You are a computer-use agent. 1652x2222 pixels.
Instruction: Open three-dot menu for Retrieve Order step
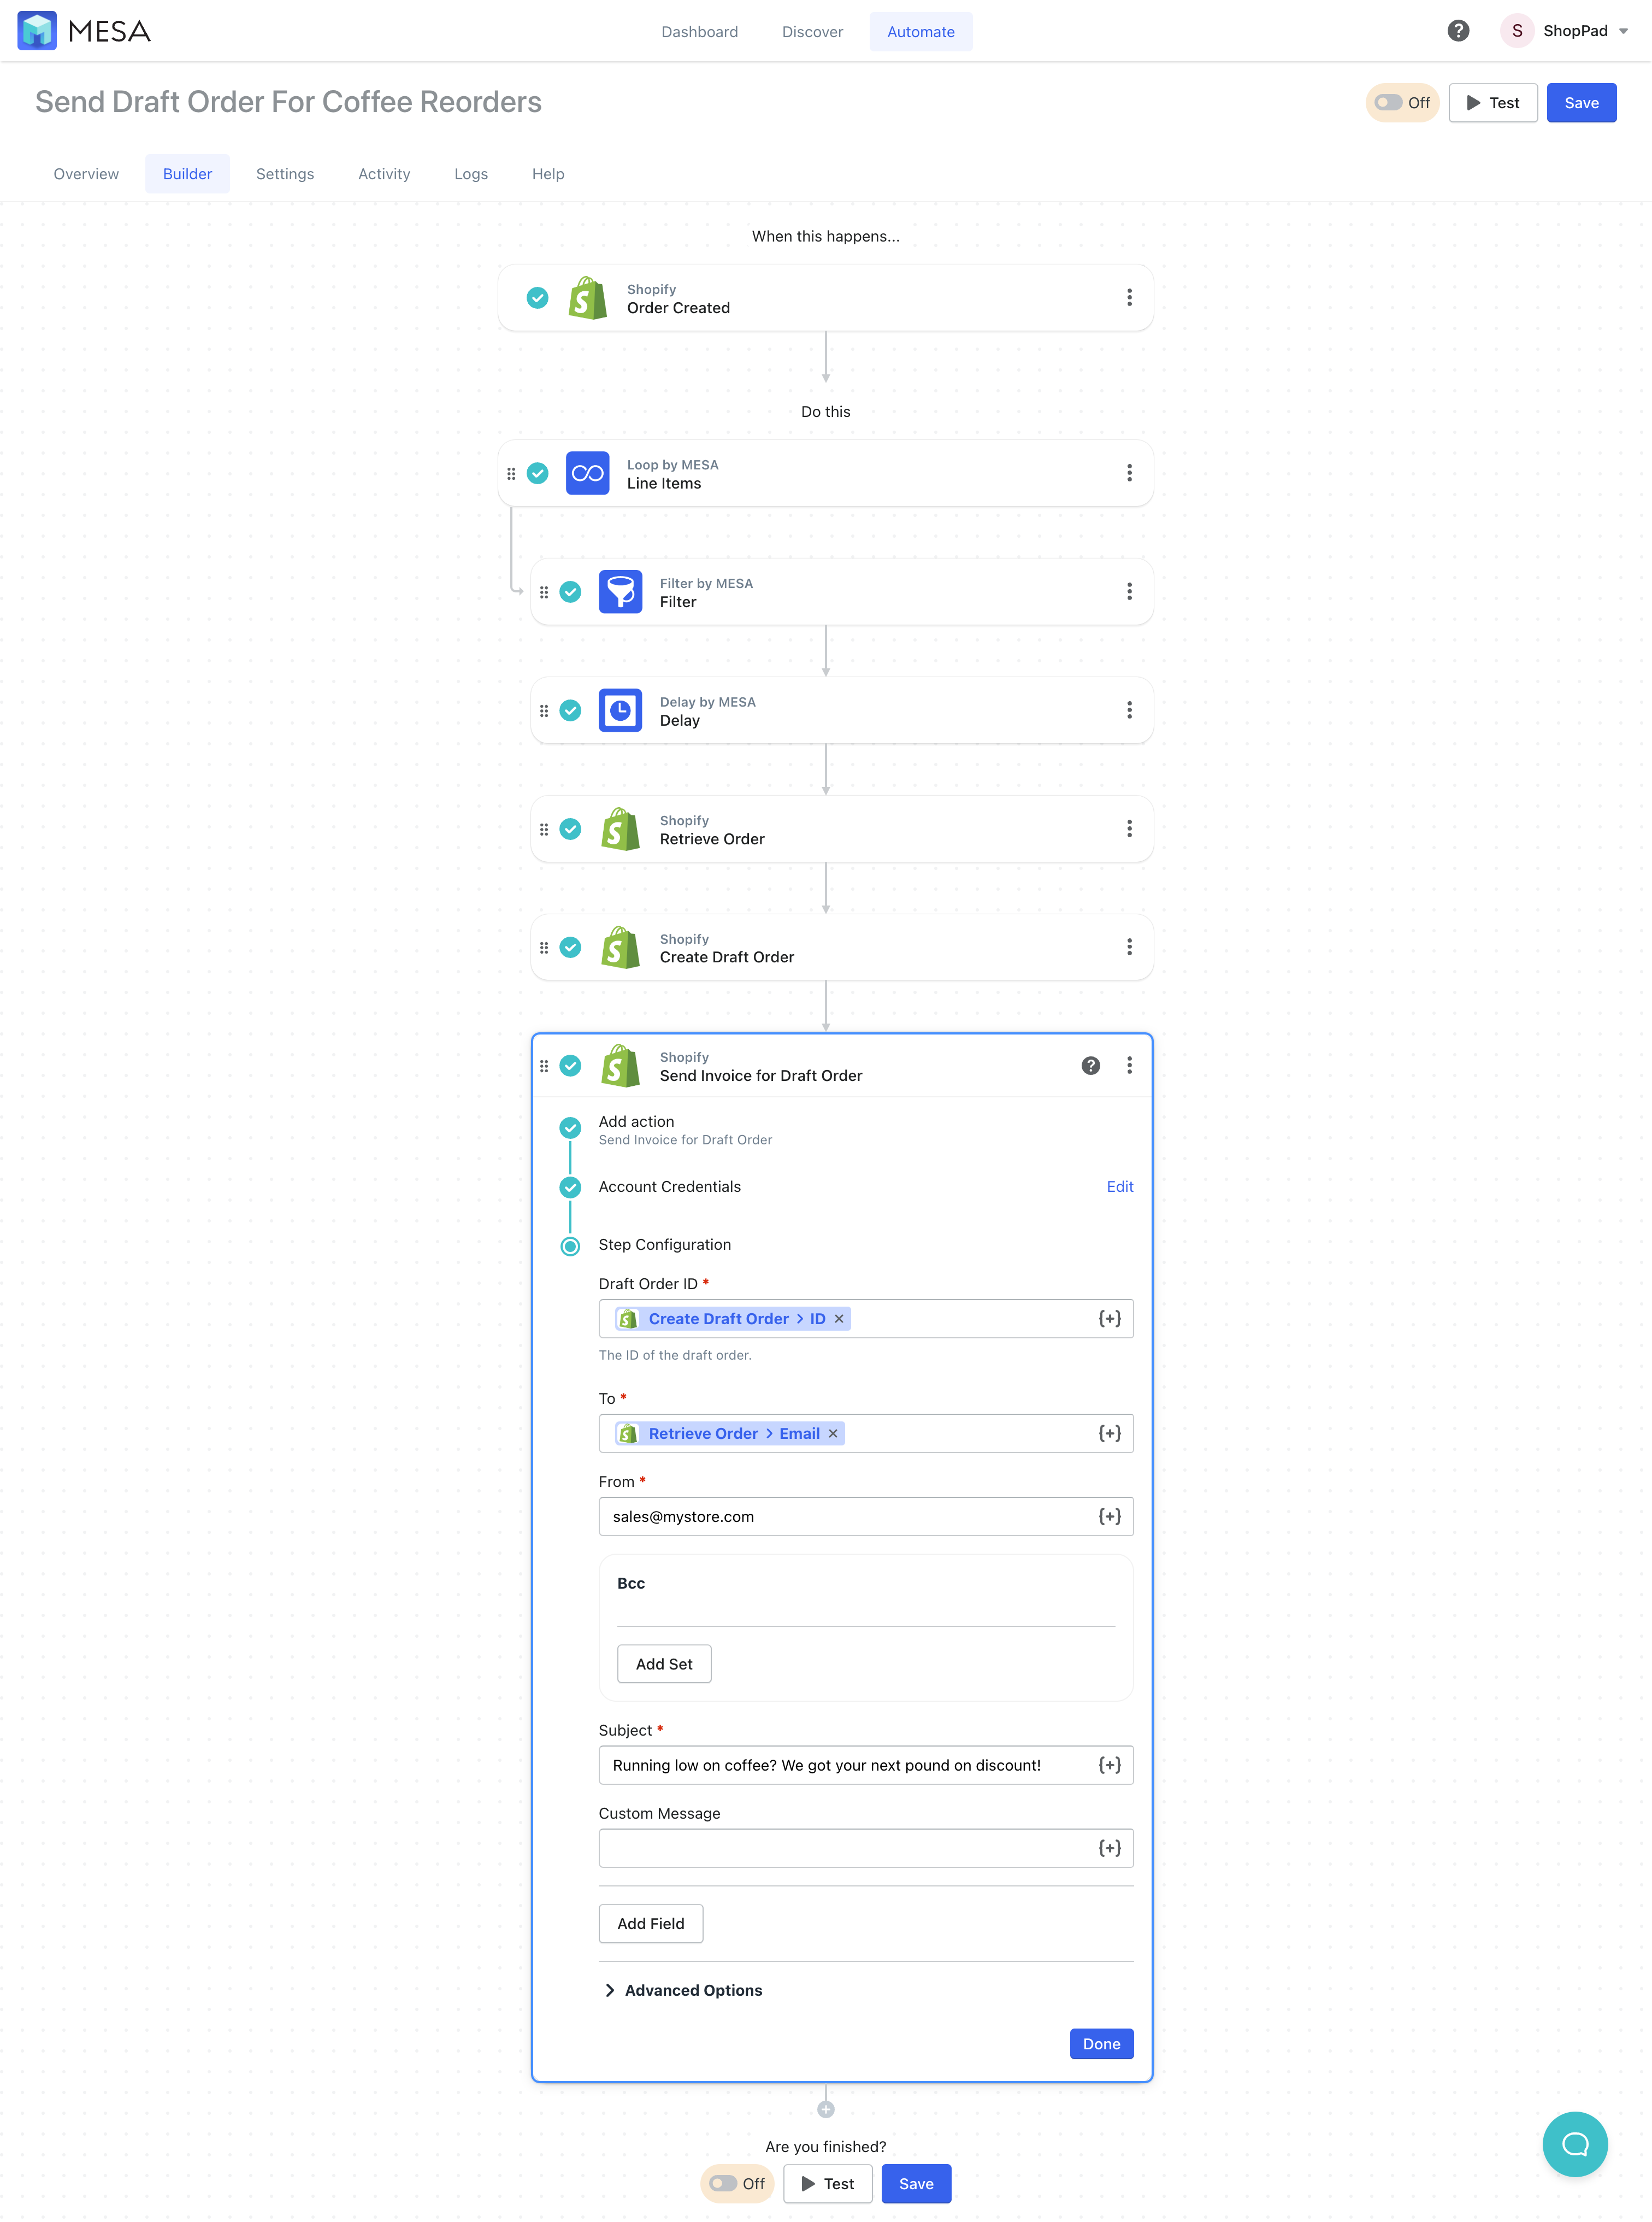(1129, 828)
